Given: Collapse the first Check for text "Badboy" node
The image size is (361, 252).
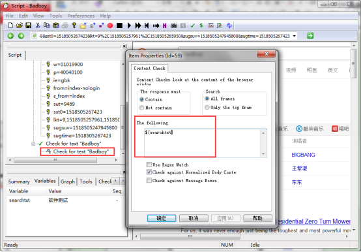Looking at the screenshot, I should click(x=33, y=144).
